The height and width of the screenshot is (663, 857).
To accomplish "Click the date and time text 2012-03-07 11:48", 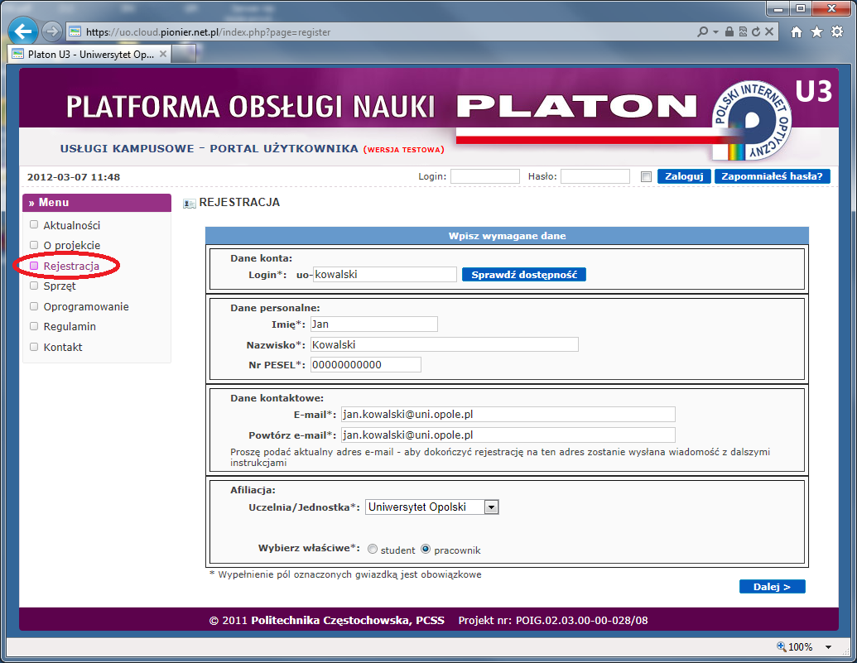I will (74, 177).
